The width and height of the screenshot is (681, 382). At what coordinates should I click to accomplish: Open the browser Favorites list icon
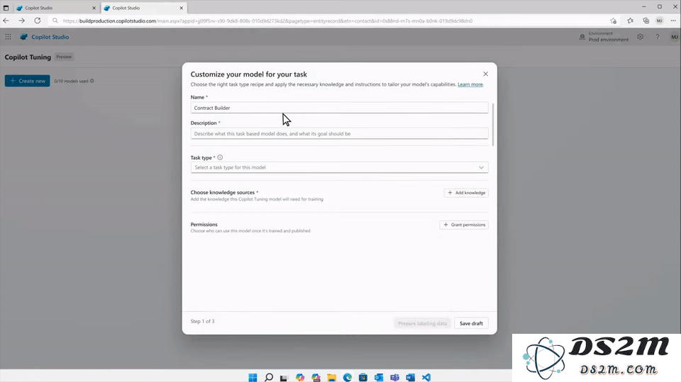tap(630, 21)
